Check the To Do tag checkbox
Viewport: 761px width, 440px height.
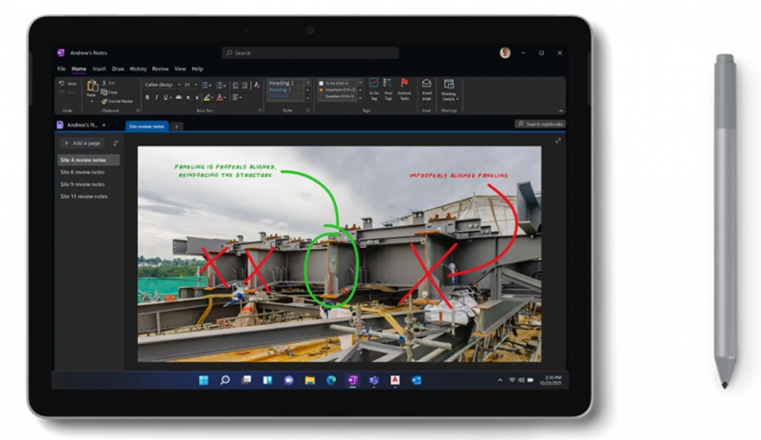point(321,84)
